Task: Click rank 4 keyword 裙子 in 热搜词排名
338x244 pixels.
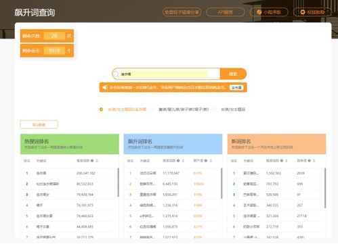Action: point(39,205)
